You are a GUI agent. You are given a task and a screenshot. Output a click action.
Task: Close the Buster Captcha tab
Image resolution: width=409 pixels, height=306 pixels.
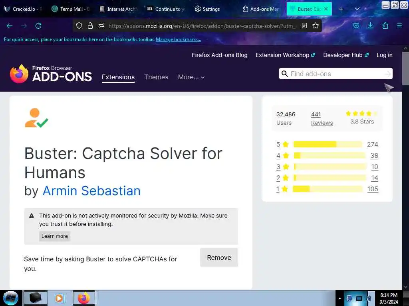click(x=326, y=9)
